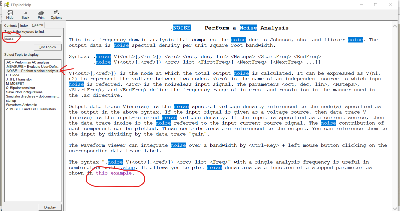This screenshot has width=400, height=211.
Task: Minimize the LTspiceHelp window
Action: (x=361, y=5)
